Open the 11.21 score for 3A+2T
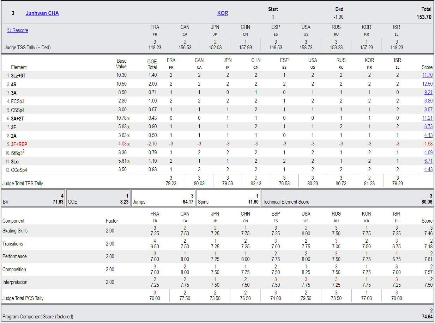 (x=427, y=118)
